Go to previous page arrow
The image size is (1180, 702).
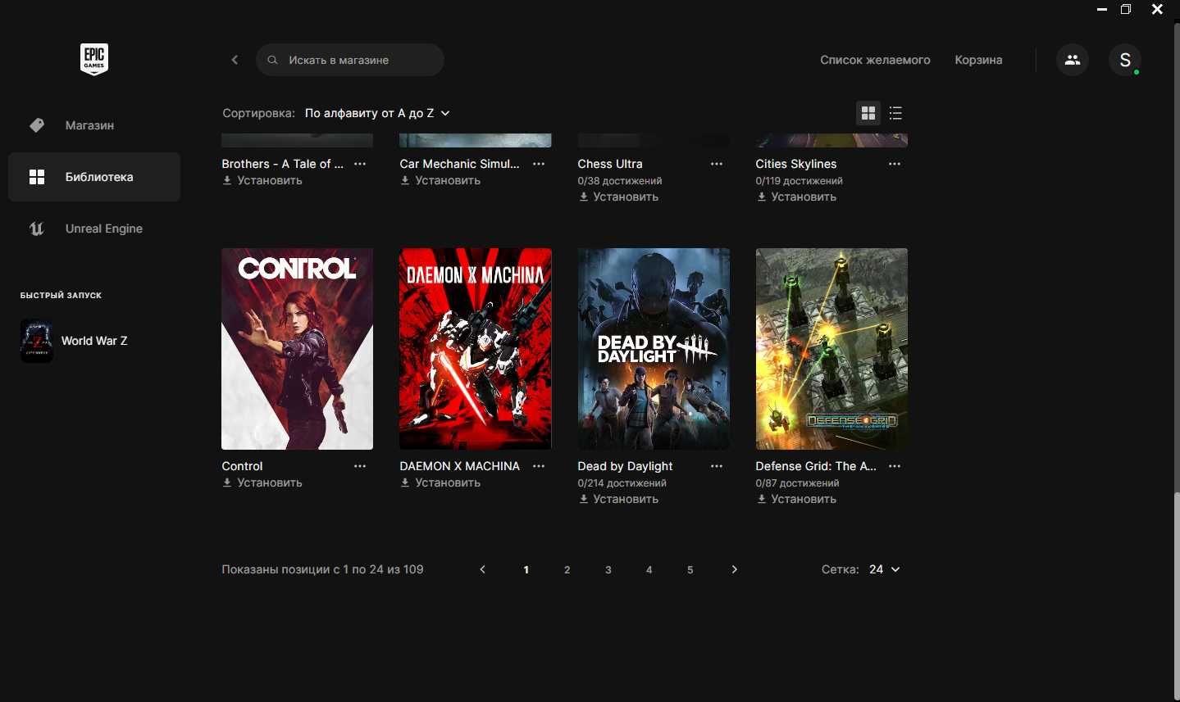483,569
